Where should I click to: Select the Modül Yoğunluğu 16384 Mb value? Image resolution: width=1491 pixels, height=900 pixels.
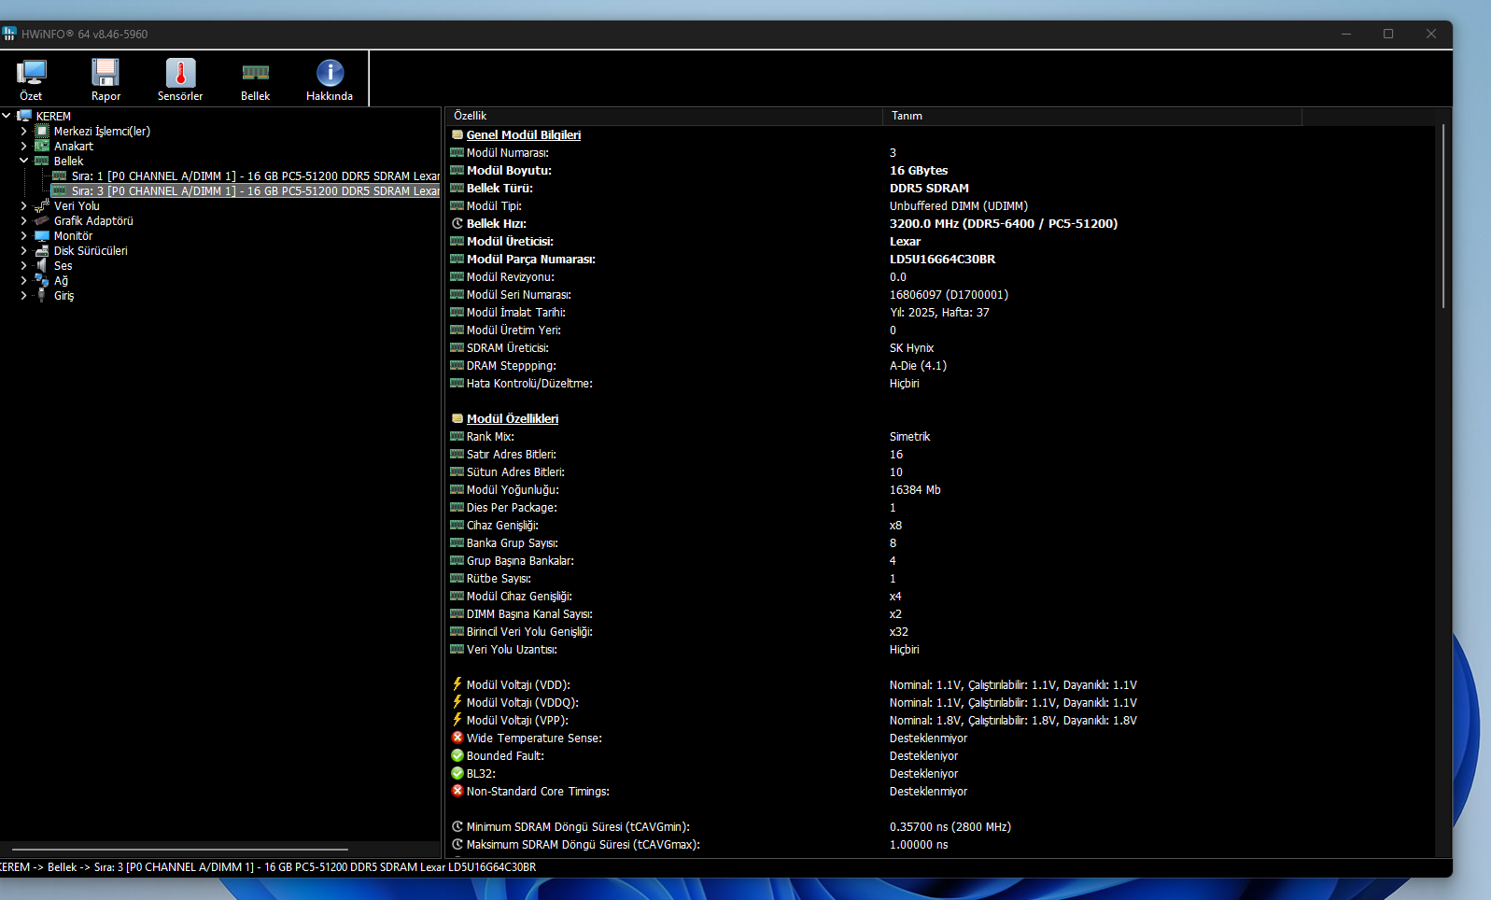[915, 489]
